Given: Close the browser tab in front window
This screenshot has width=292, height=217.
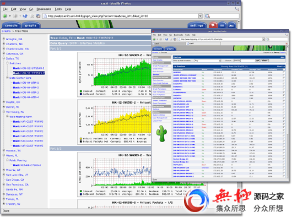Looking at the screenshot, I should 286,44.
